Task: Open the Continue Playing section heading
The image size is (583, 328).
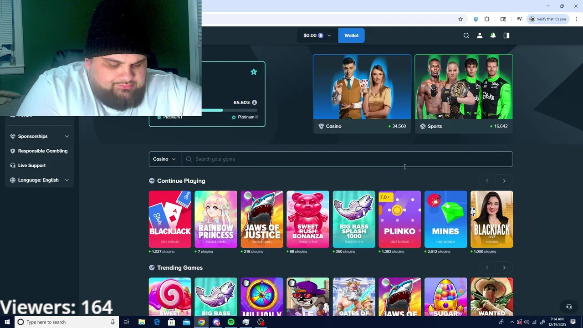Action: point(181,181)
